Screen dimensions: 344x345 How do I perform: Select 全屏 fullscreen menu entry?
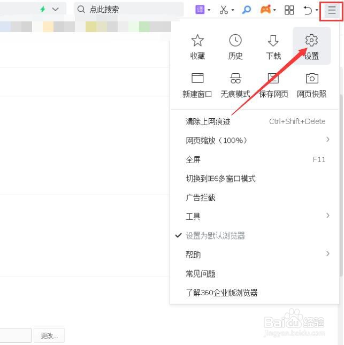[x=255, y=159]
